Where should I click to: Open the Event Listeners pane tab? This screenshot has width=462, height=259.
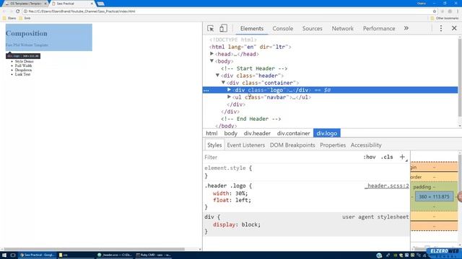tap(245, 145)
